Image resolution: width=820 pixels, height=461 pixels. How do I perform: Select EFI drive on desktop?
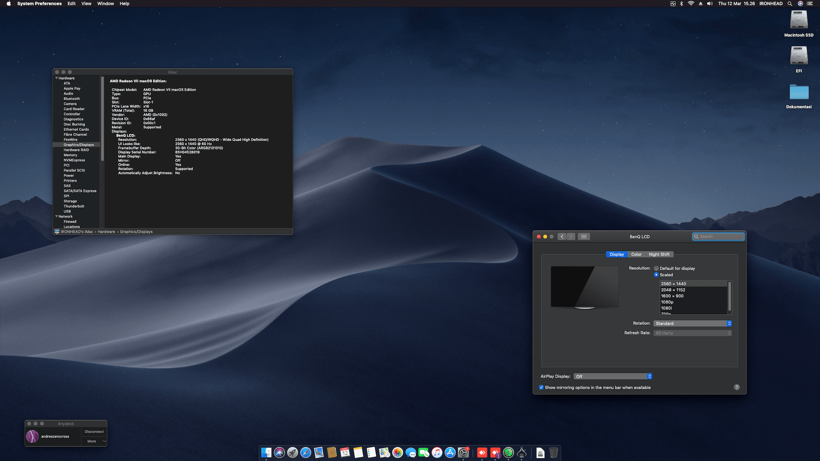pyautogui.click(x=799, y=59)
